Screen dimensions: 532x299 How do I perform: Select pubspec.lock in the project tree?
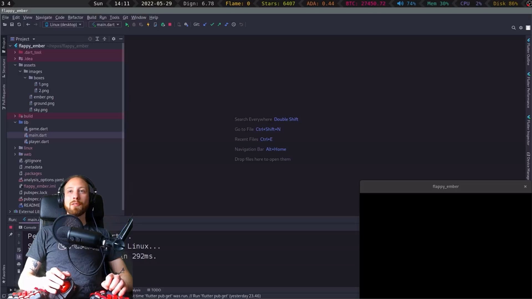(x=35, y=193)
